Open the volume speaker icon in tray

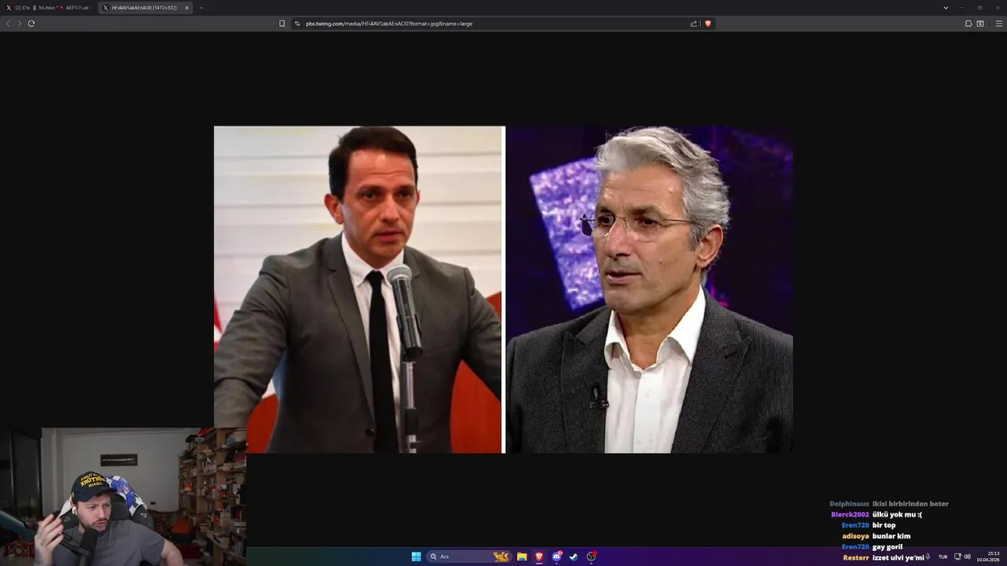pyautogui.click(x=967, y=557)
